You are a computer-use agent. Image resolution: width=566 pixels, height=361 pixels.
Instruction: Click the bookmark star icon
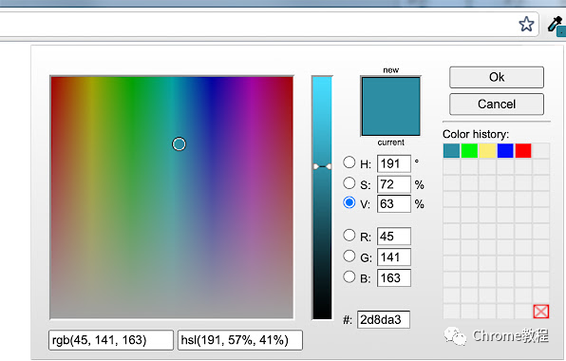tap(526, 24)
